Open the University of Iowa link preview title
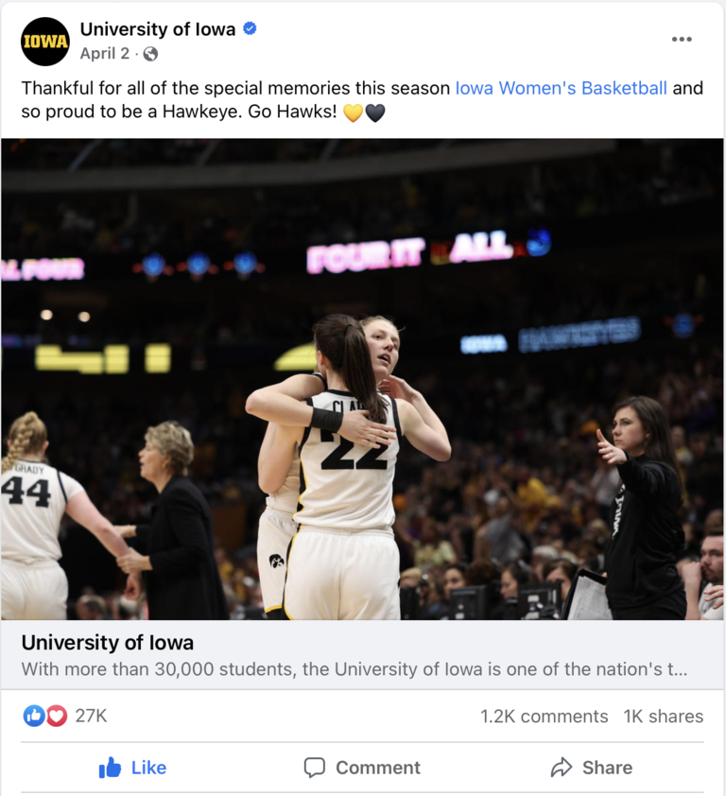Screen dimensions: 726x796 tap(108, 643)
